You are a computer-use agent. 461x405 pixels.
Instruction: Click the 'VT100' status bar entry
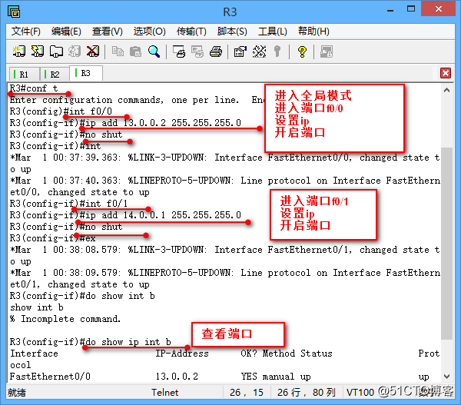(360, 393)
